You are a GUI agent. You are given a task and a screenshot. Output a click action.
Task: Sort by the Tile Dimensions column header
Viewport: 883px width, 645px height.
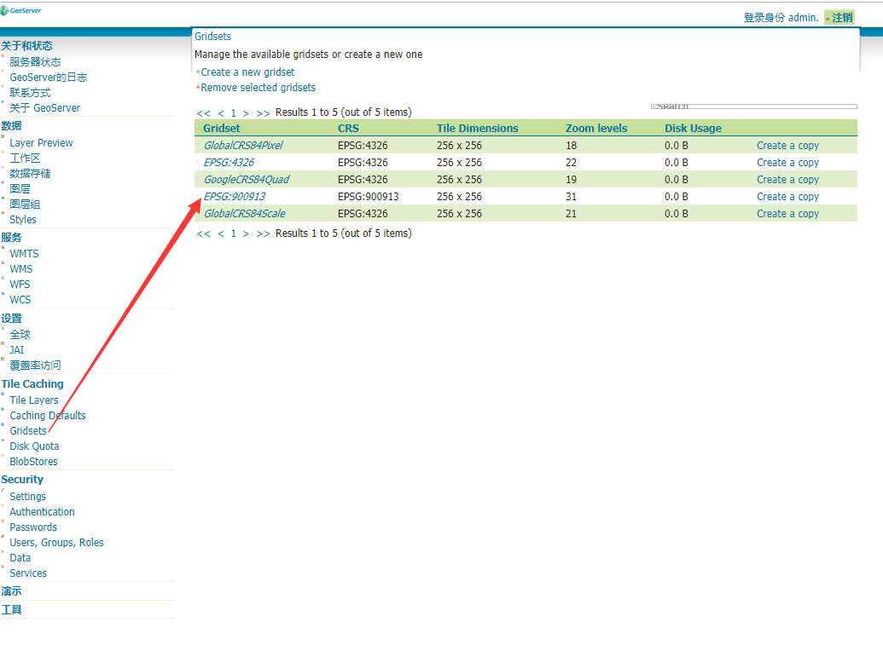(477, 128)
